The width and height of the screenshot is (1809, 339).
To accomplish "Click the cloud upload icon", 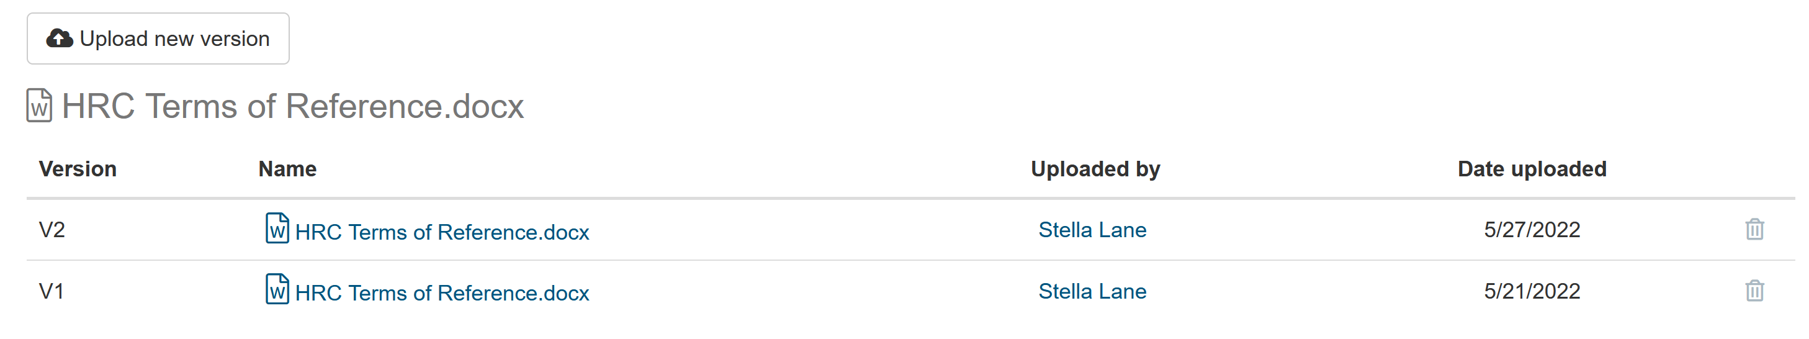I will [x=59, y=38].
